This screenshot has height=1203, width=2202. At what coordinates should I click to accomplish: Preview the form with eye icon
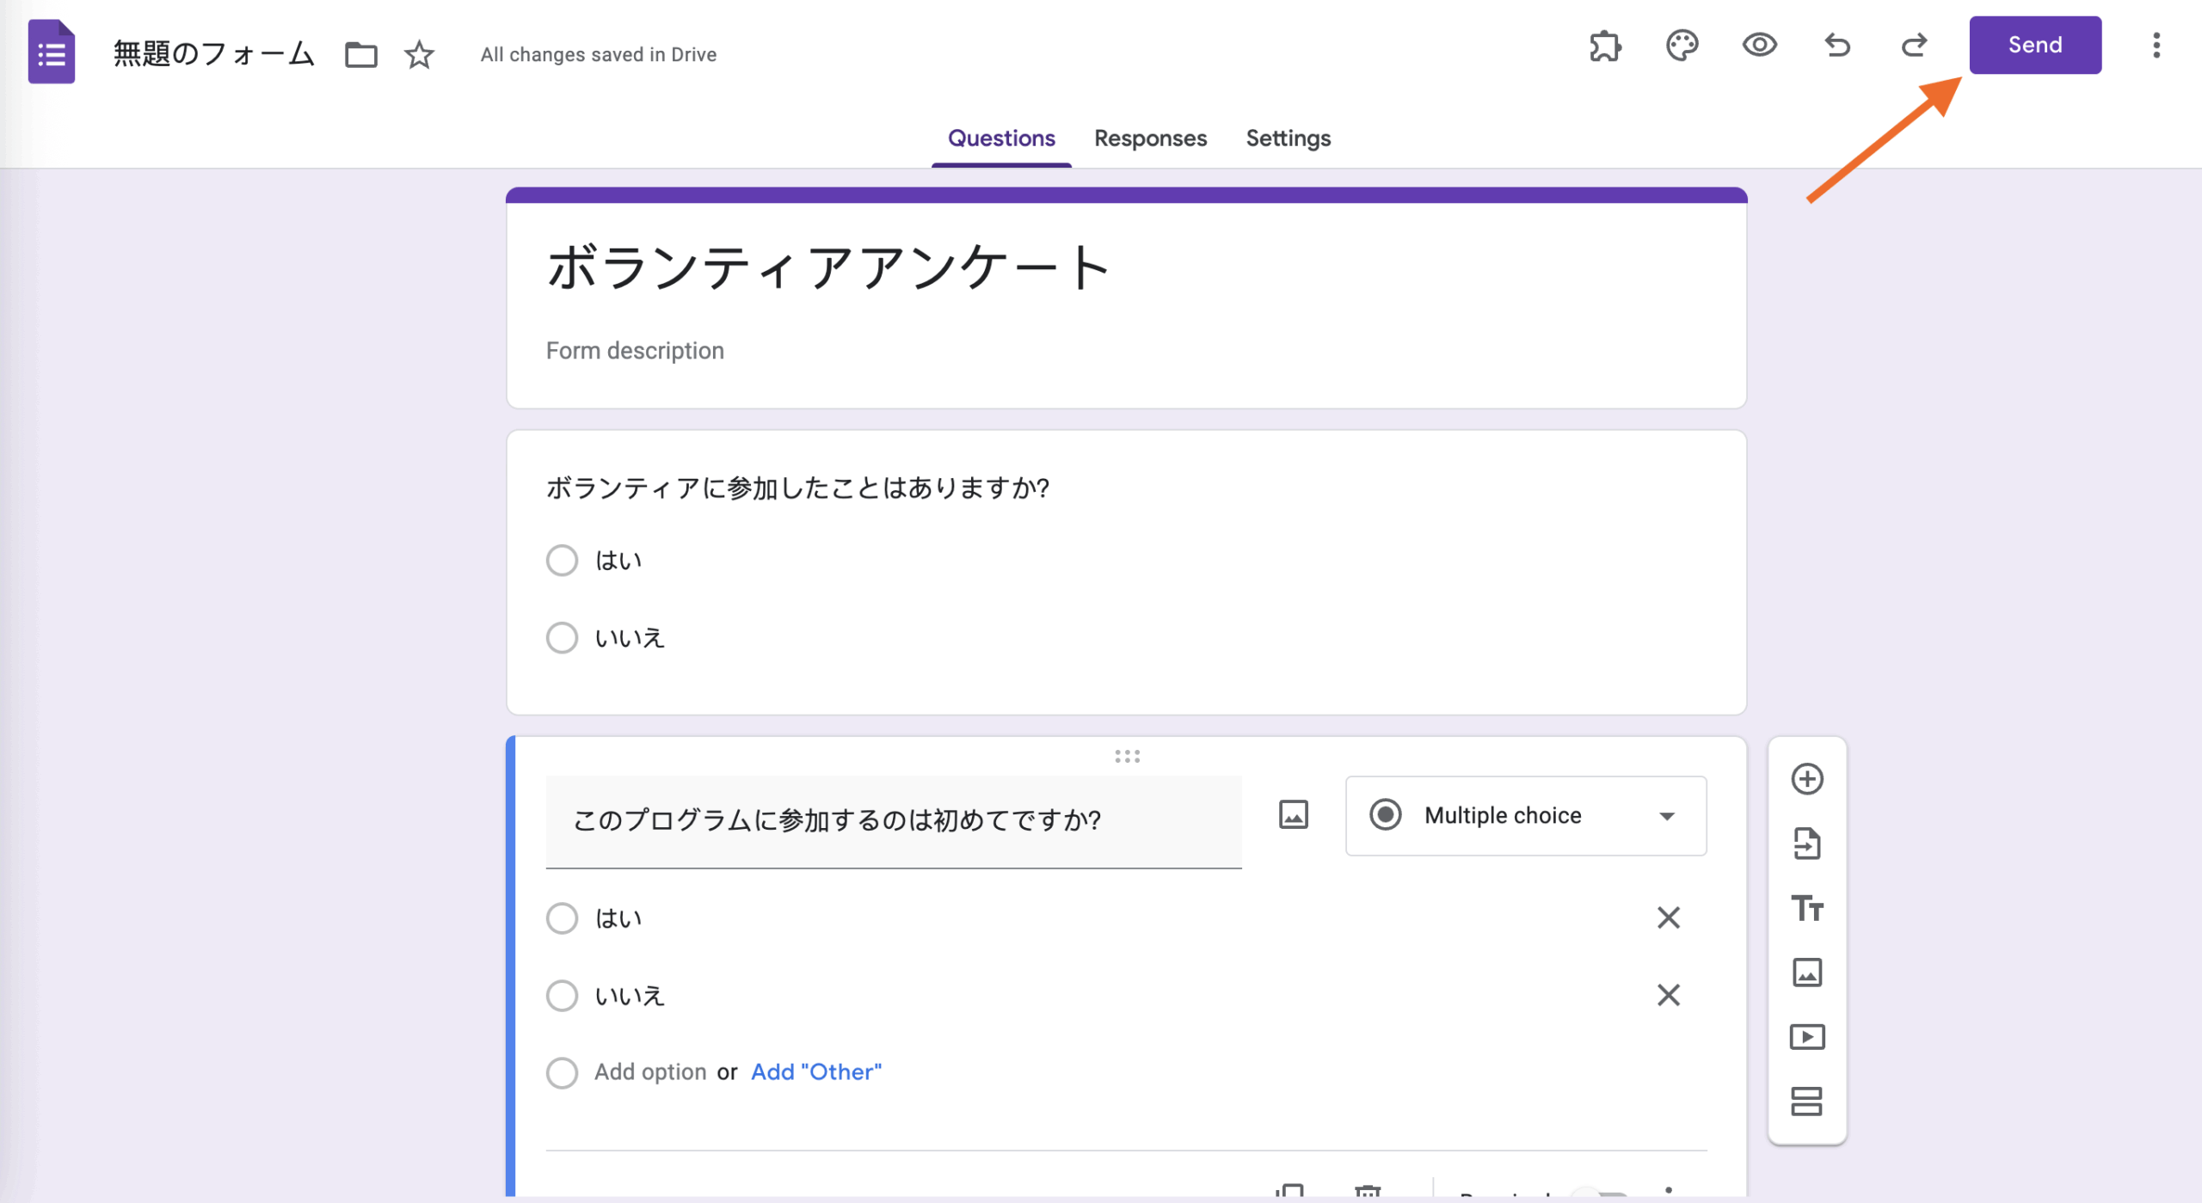(1759, 45)
